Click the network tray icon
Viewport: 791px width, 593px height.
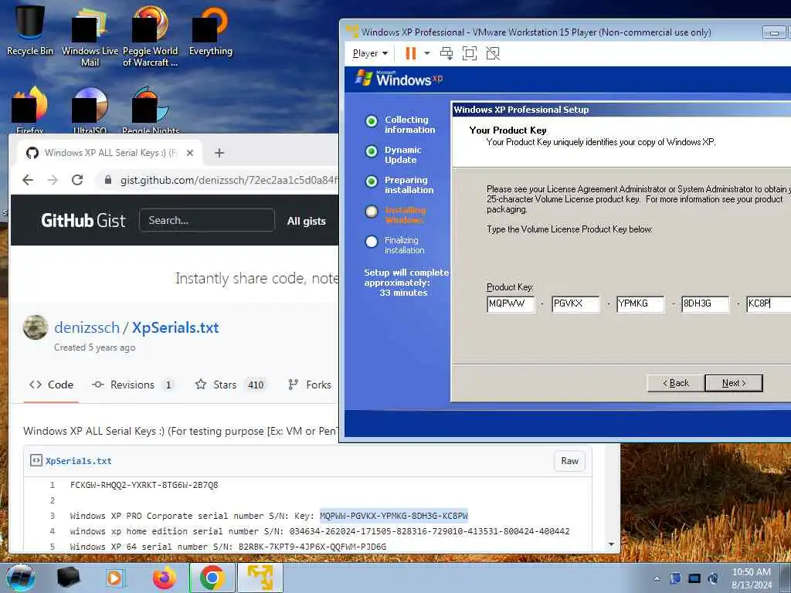[x=694, y=578]
